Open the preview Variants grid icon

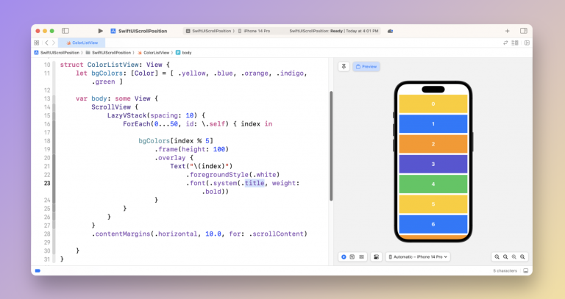[361, 256]
